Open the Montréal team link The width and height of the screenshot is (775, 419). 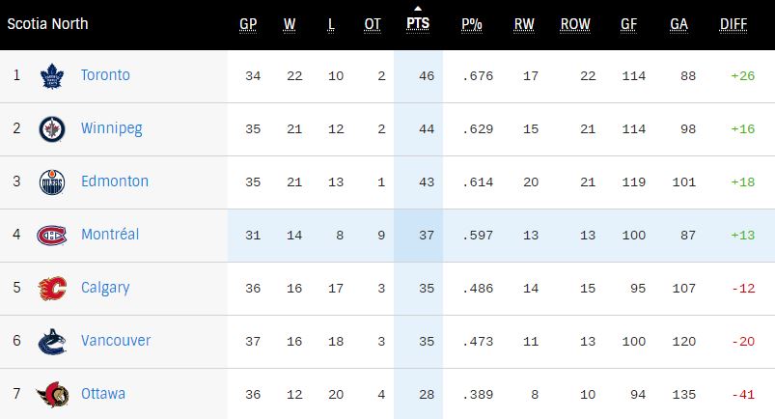coord(110,234)
